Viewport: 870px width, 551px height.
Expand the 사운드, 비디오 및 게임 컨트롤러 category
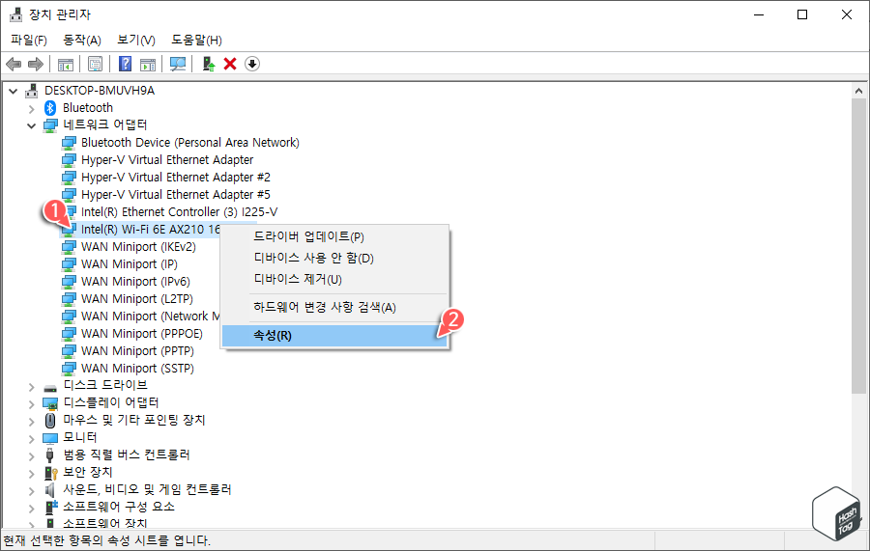32,491
